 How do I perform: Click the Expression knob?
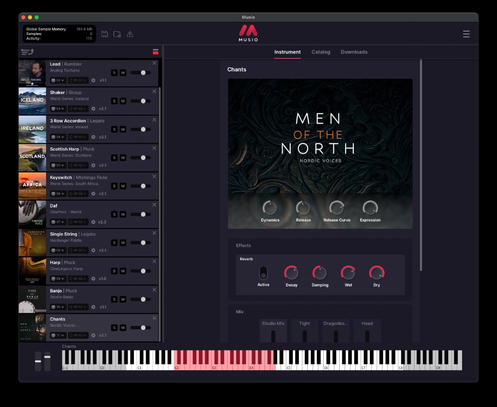[x=370, y=208]
